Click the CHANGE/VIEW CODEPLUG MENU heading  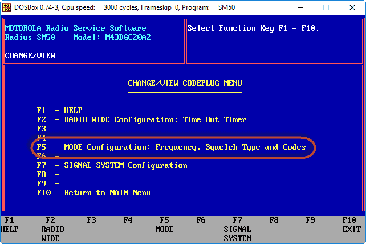click(x=185, y=83)
